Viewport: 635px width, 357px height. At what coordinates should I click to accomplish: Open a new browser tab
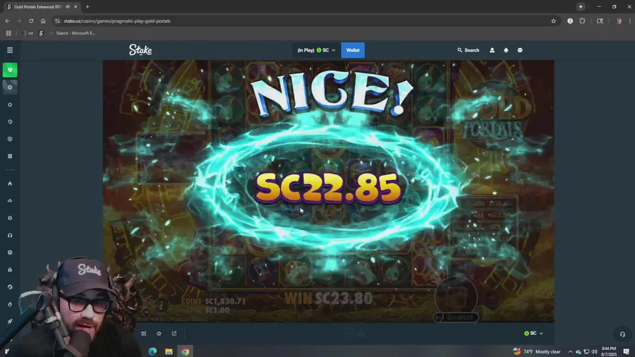(87, 7)
